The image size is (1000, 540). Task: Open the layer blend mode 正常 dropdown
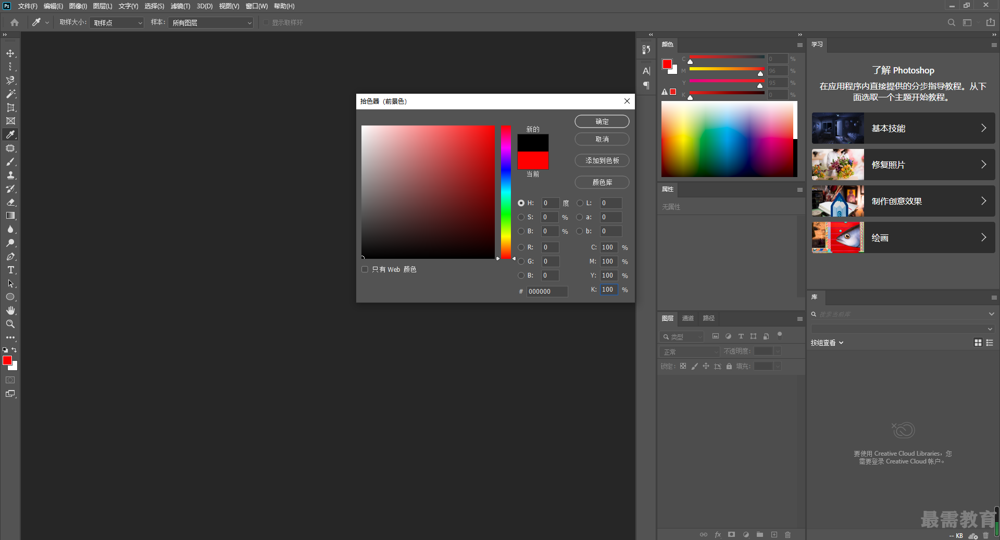690,352
